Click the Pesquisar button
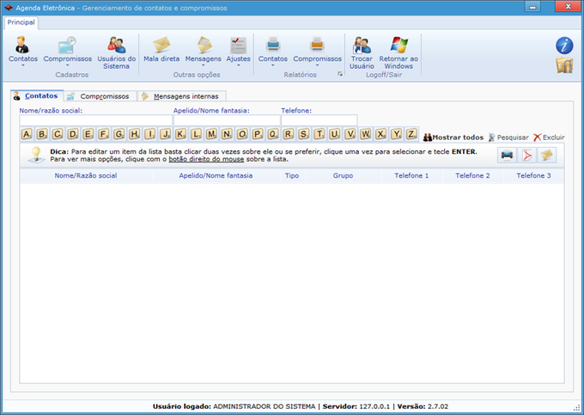 coord(508,137)
